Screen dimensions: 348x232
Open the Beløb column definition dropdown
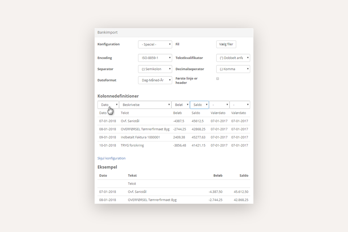(x=181, y=105)
